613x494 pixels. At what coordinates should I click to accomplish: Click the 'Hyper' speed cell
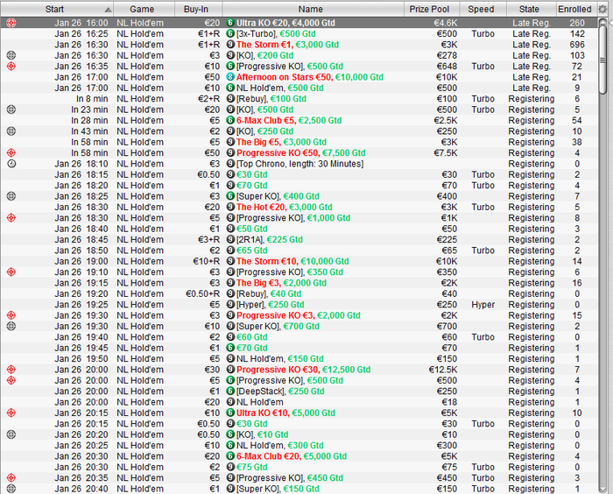483,304
